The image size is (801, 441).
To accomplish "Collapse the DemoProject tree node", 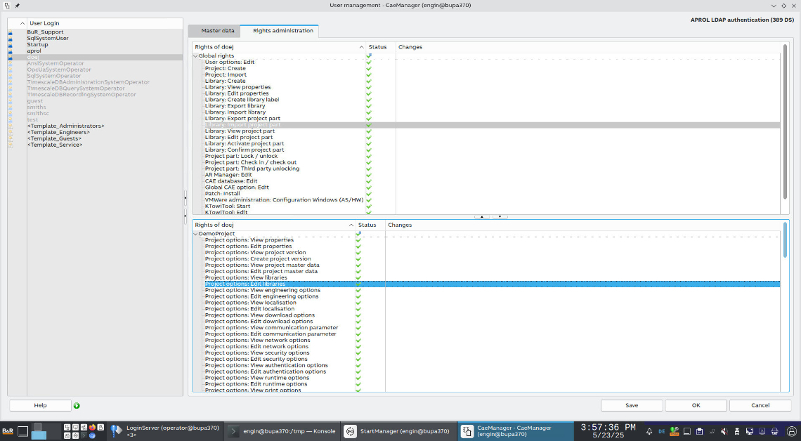I will pyautogui.click(x=196, y=234).
